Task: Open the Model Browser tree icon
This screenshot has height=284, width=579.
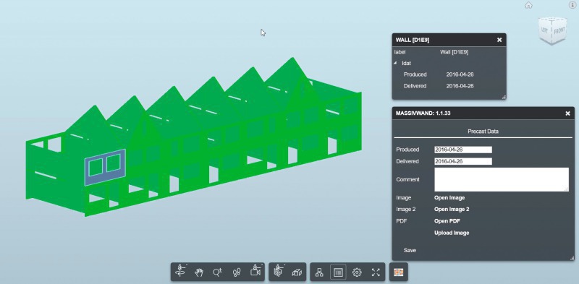Action: (319, 272)
